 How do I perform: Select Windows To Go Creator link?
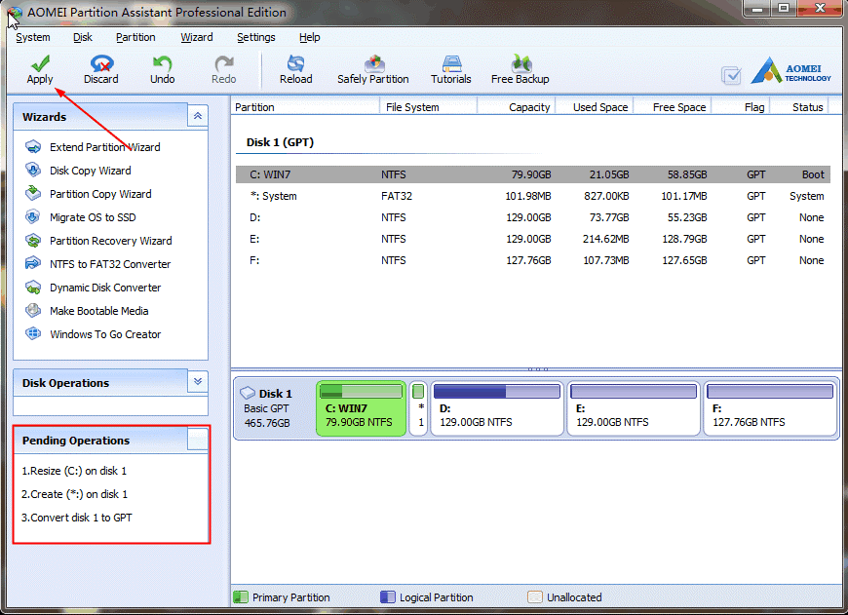[x=105, y=334]
